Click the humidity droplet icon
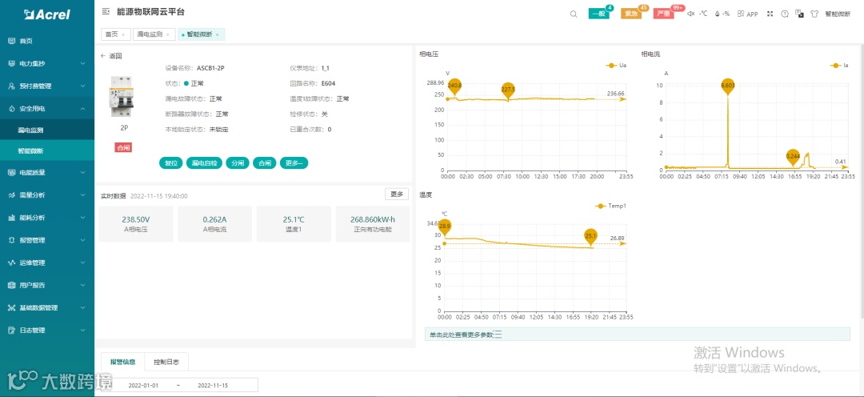864x397 pixels. coord(718,14)
